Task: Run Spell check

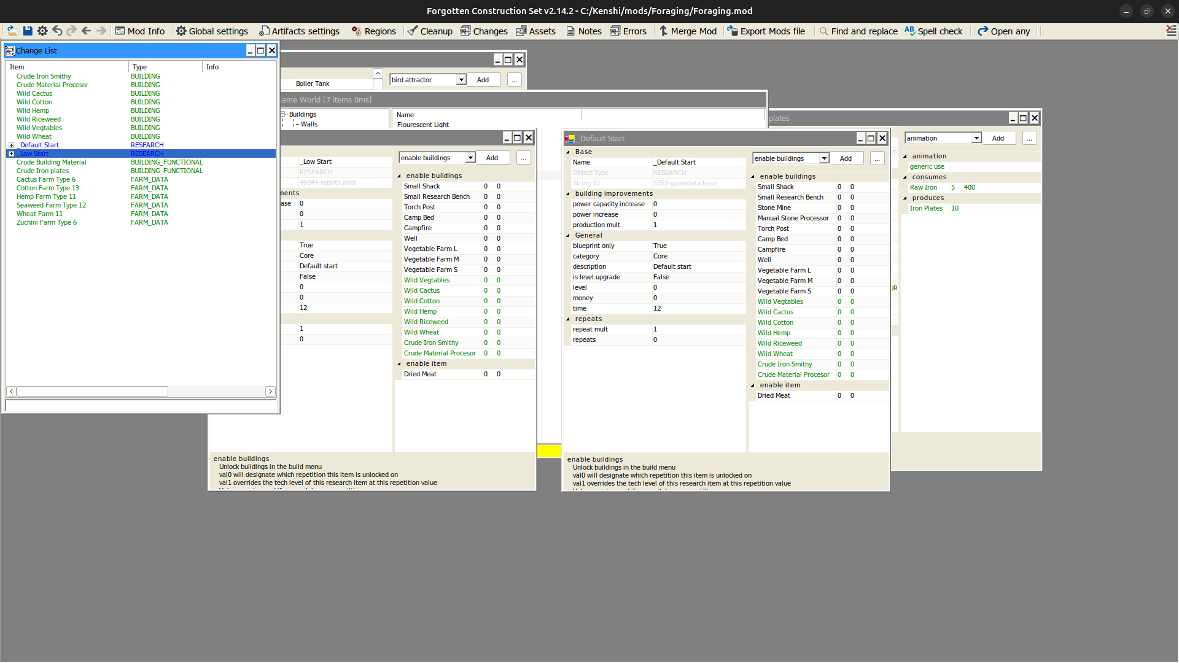Action: pyautogui.click(x=933, y=31)
